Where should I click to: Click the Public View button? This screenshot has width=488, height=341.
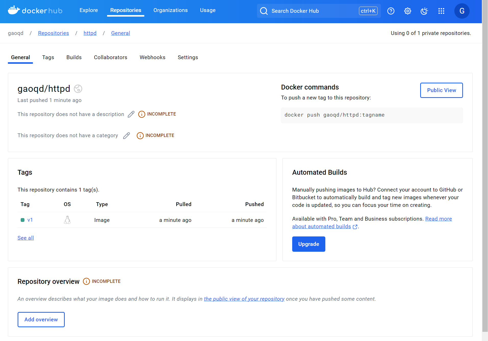click(x=442, y=90)
